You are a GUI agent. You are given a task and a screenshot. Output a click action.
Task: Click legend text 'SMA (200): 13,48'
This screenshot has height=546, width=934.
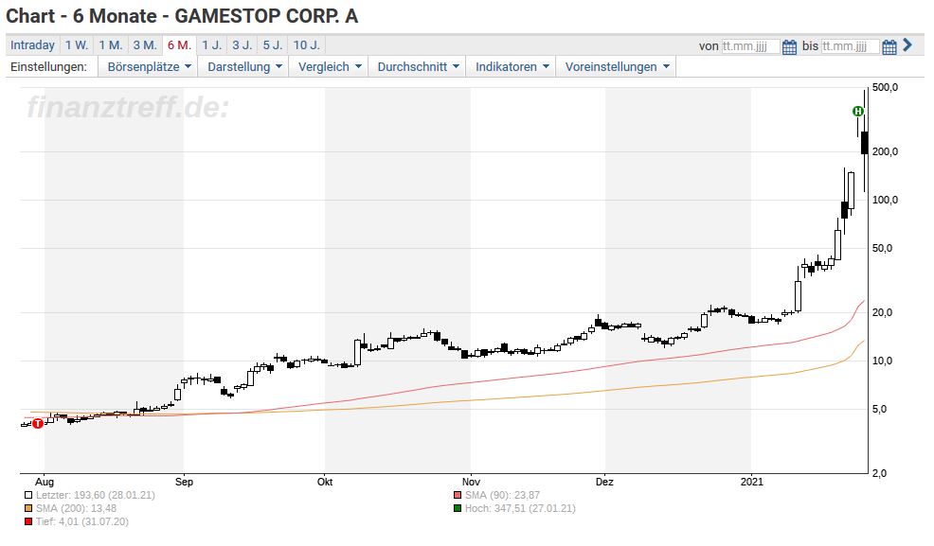click(76, 508)
